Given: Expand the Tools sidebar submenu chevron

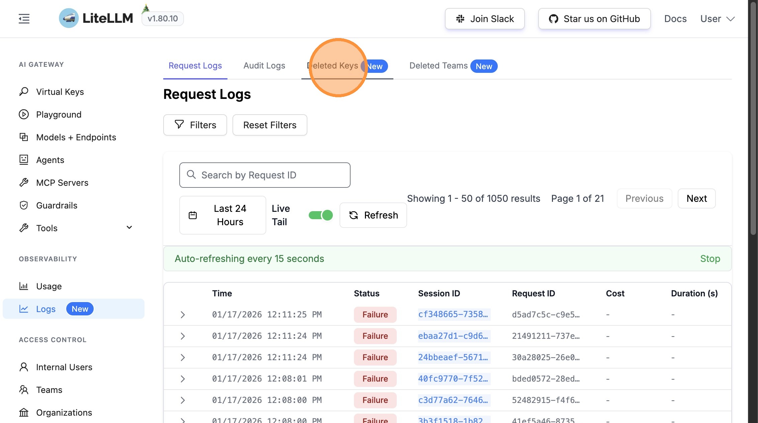Looking at the screenshot, I should 129,228.
